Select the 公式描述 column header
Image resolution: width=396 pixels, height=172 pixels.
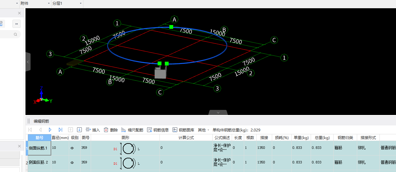[222, 137]
